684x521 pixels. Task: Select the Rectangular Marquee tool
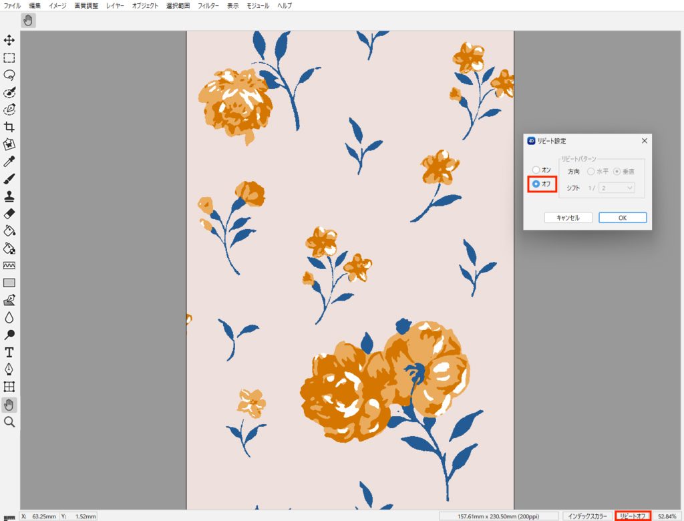pyautogui.click(x=9, y=57)
